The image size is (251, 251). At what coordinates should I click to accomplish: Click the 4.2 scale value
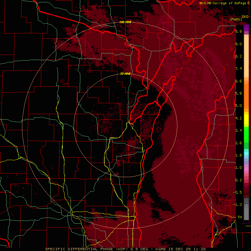pos(238,118)
